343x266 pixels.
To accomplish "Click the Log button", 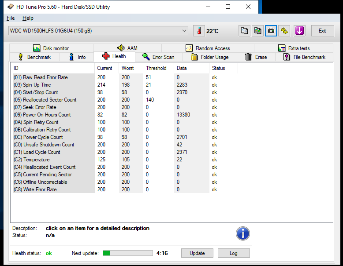I will (234, 253).
